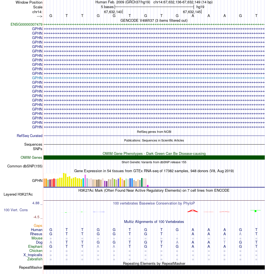Click the magenta last bar in GTEx chart
The image size is (265, 274).
(148, 186)
